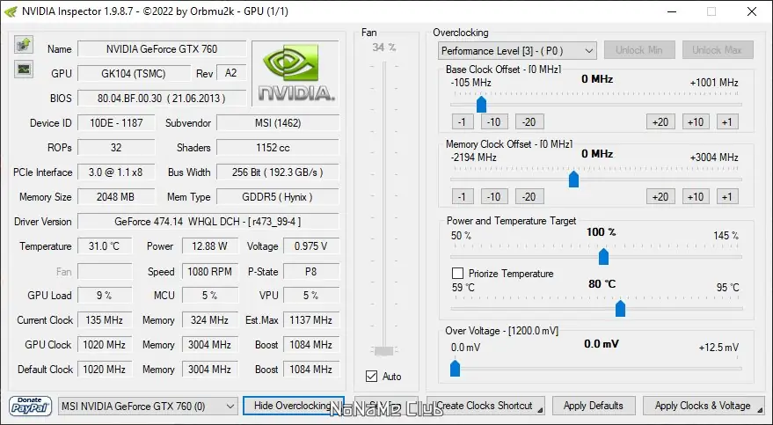Click the Bus Width value 256 Bit

pyautogui.click(x=278, y=172)
